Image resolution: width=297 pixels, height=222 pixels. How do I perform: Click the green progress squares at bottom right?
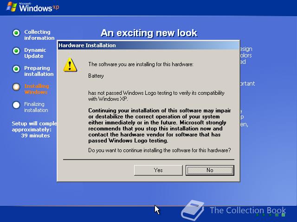(271, 215)
